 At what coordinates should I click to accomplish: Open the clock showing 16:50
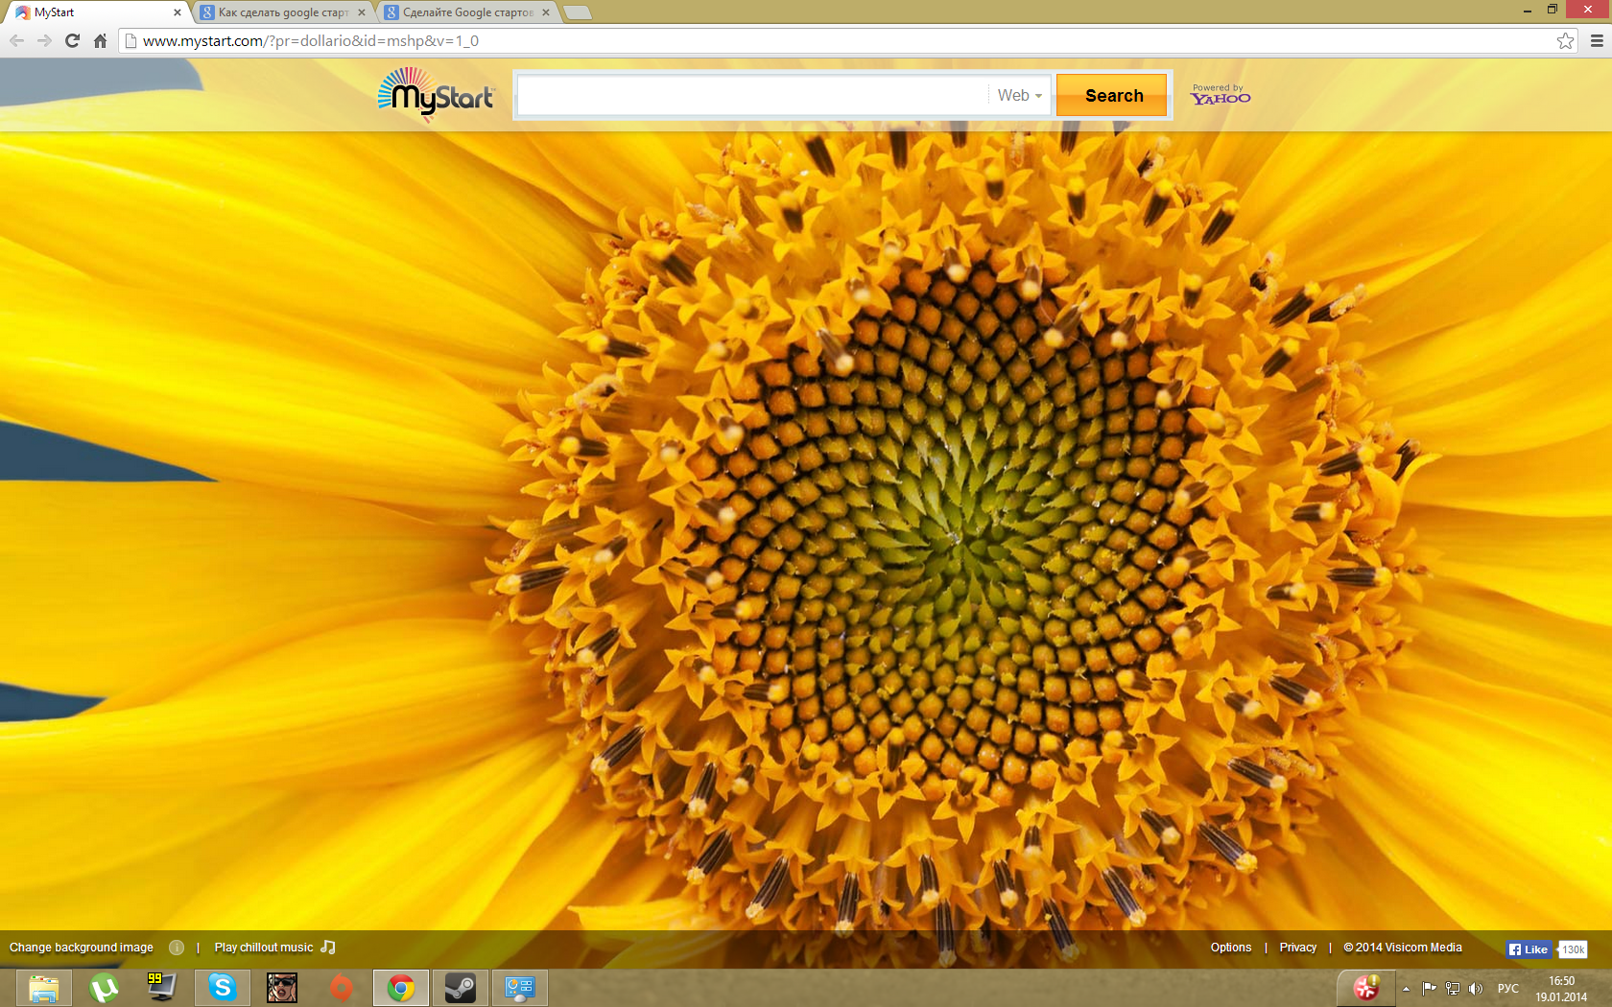pyautogui.click(x=1561, y=989)
